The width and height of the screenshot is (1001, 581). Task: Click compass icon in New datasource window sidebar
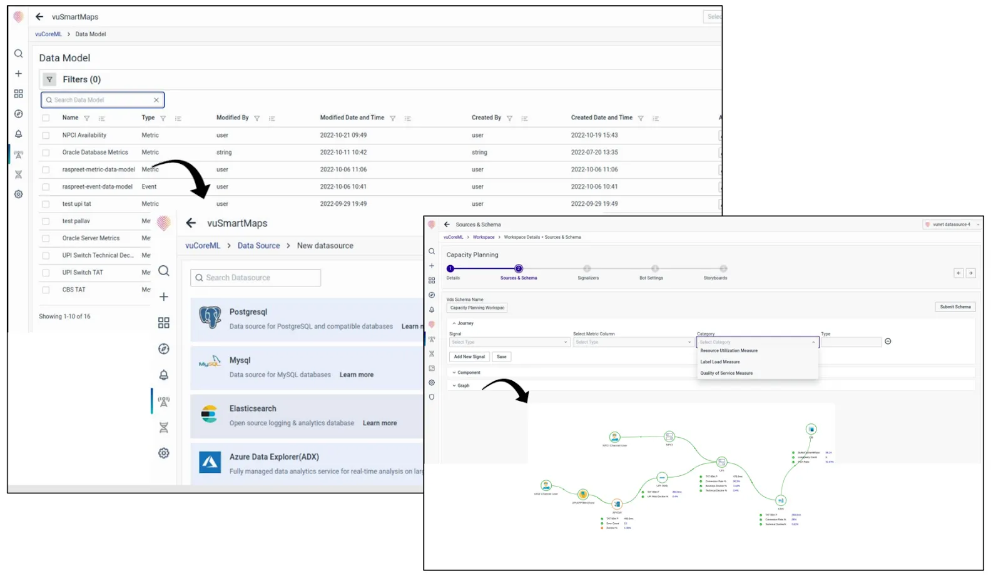164,349
